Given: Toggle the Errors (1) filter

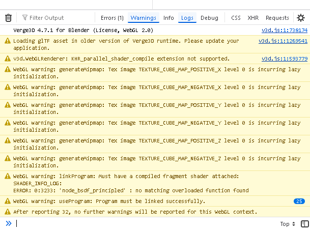Looking at the screenshot, I should pos(112,18).
